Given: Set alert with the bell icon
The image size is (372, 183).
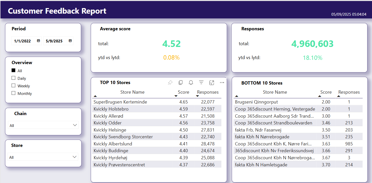Looking at the screenshot, I should (x=191, y=83).
